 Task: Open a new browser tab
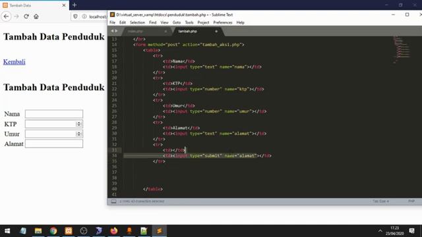75,5
